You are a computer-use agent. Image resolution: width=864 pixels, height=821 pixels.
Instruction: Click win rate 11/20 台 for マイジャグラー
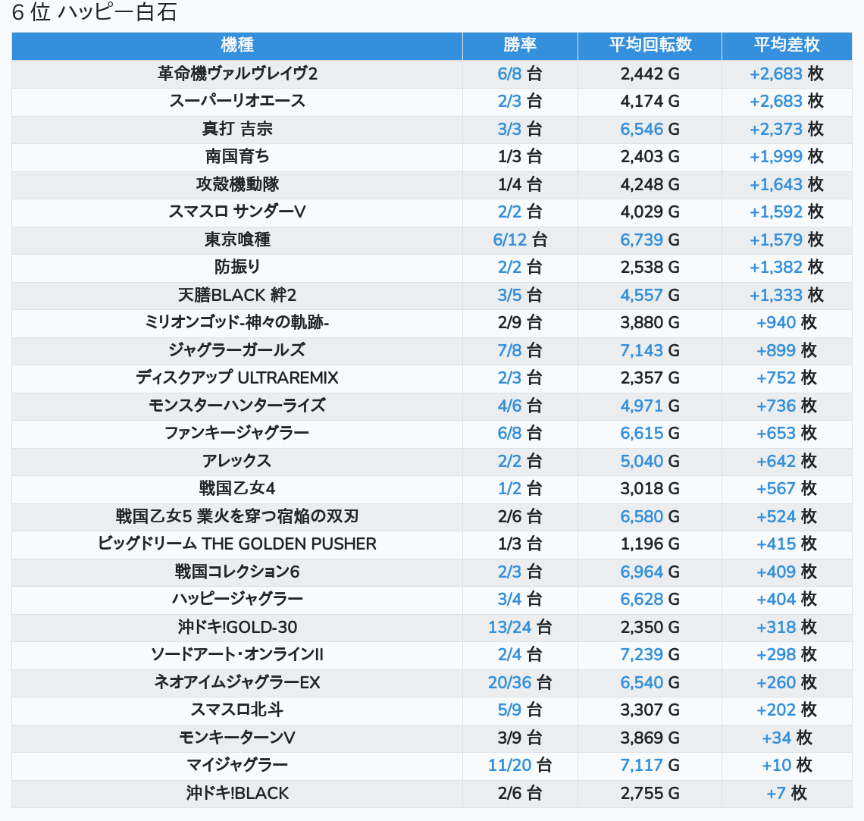click(520, 766)
